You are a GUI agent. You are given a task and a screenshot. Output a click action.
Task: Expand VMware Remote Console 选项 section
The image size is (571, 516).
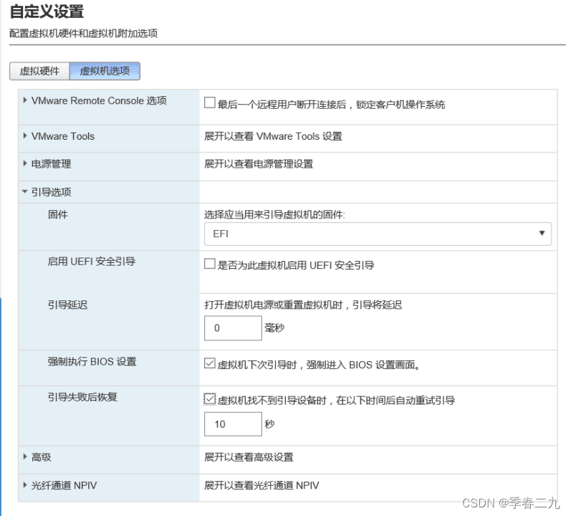click(25, 100)
